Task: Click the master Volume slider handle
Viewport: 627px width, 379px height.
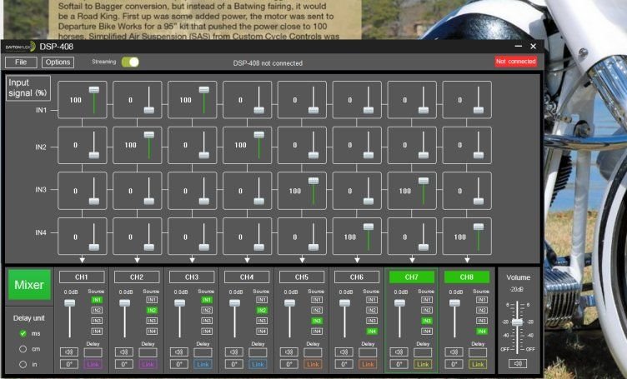Action: (518, 322)
